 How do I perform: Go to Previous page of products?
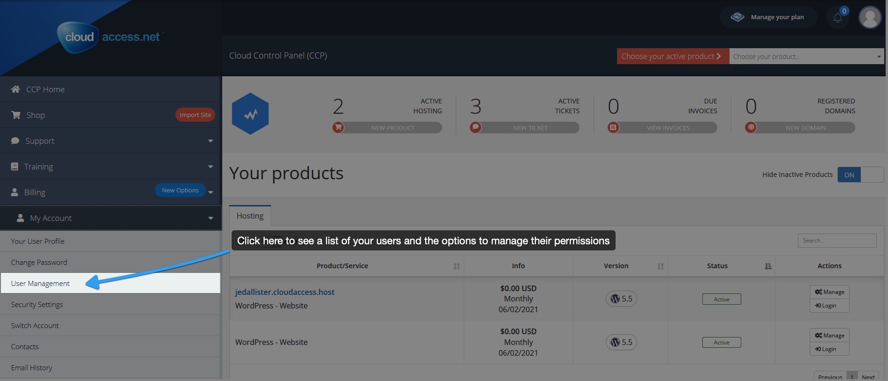(x=830, y=376)
